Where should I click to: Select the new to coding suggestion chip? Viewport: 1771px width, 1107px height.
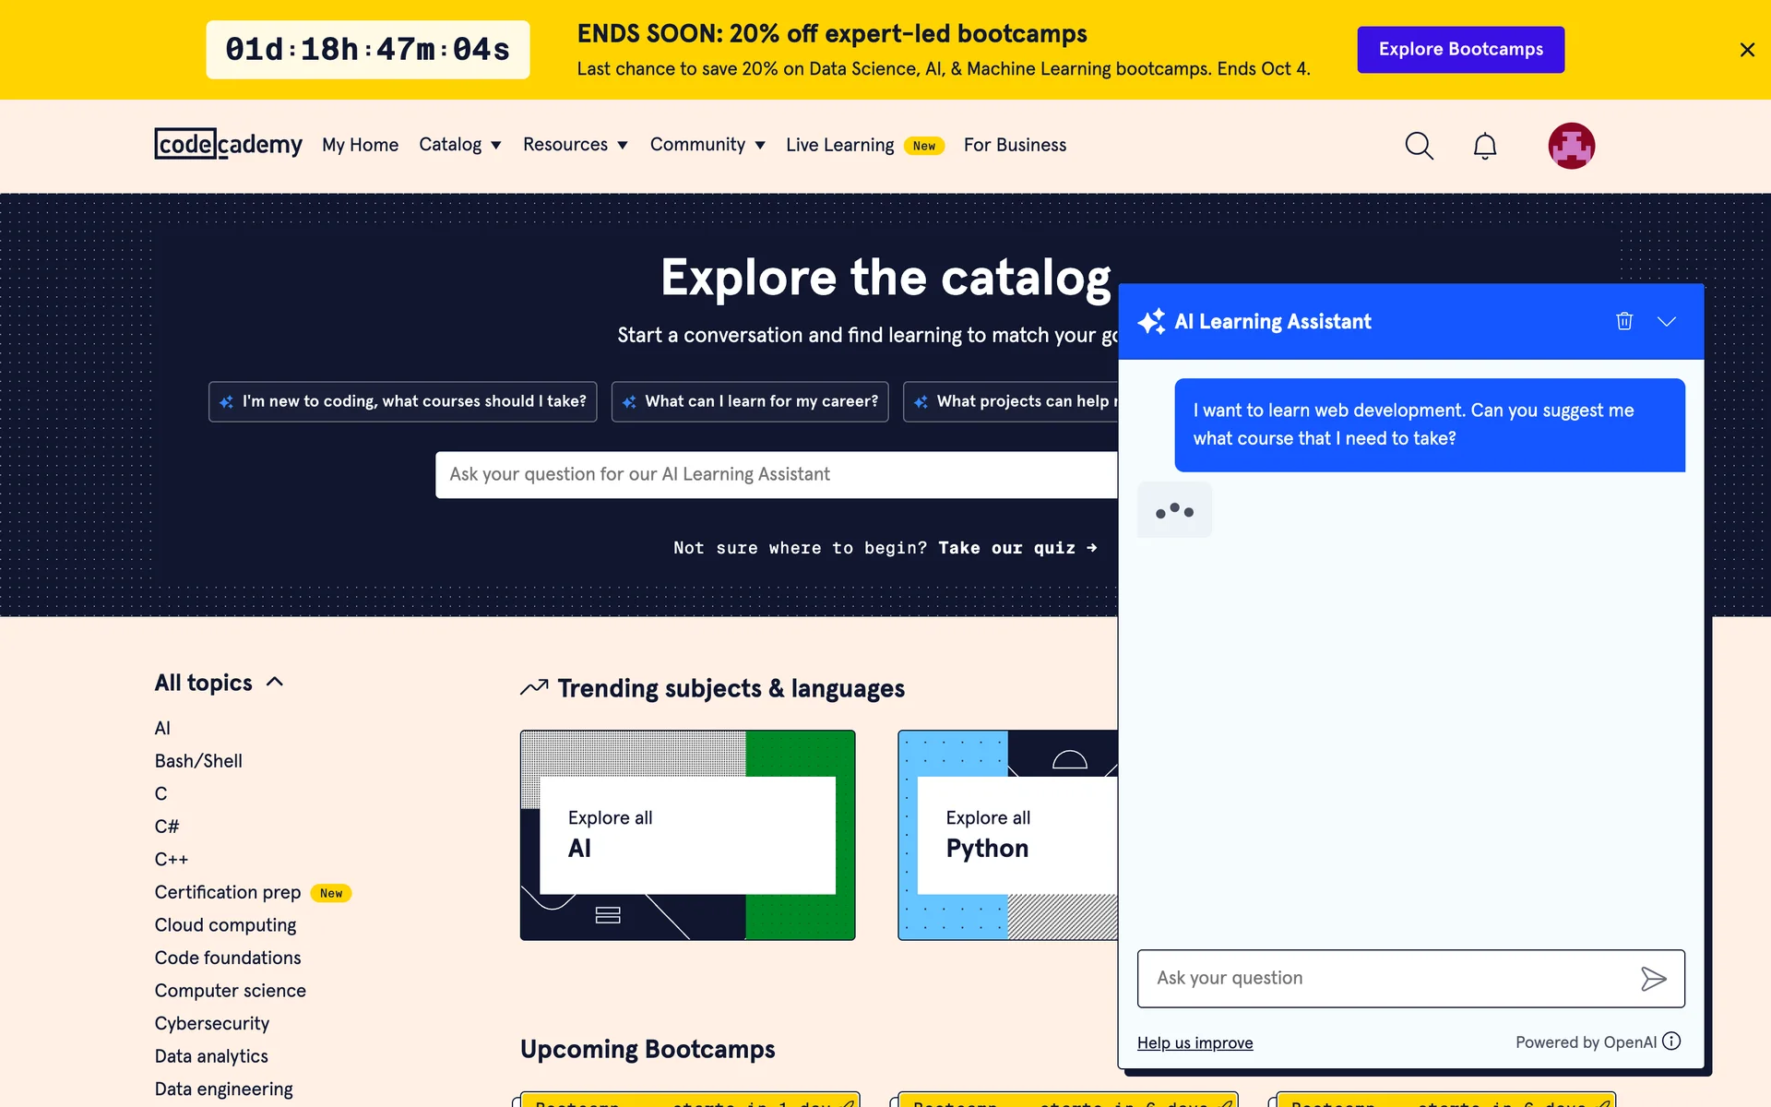(x=402, y=401)
